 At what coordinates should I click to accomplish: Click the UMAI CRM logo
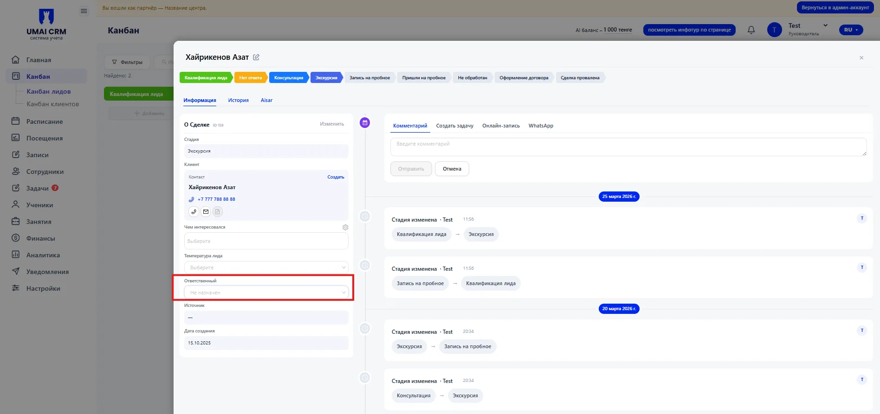click(46, 25)
